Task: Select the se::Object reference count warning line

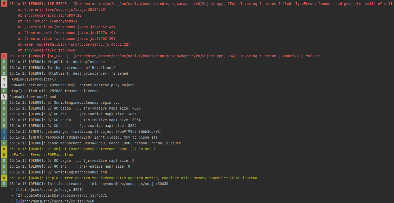Action: pos(83,149)
